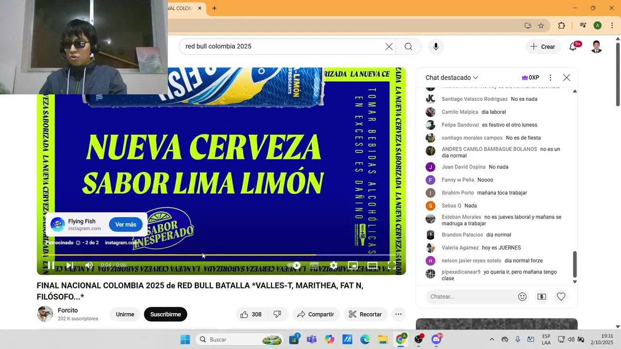Enable theater mode view
Image resolution: width=621 pixels, height=349 pixels.
point(372,265)
